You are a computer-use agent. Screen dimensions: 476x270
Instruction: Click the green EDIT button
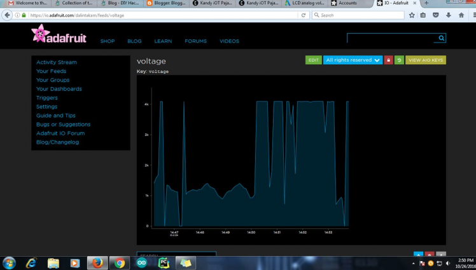313,60
